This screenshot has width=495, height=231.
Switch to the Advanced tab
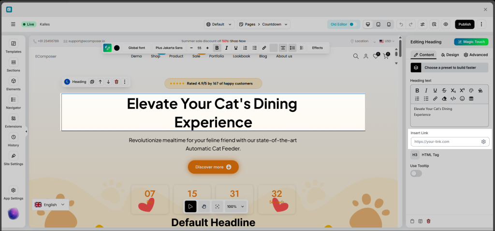475,55
